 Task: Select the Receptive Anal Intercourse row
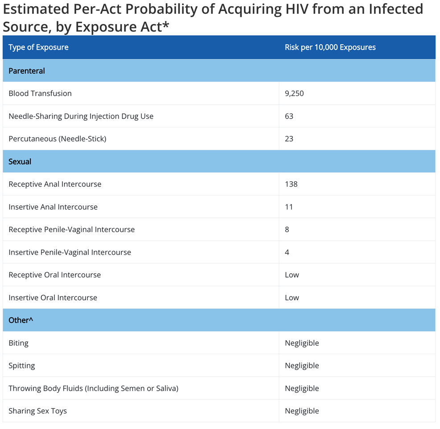point(219,184)
